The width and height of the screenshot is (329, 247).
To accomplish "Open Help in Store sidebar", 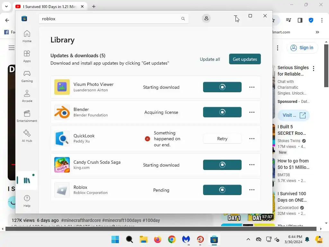I will pos(27,201).
